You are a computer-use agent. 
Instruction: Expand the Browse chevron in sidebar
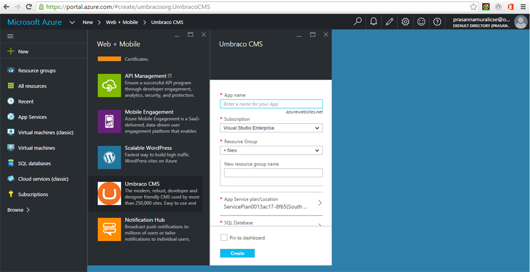coord(28,210)
